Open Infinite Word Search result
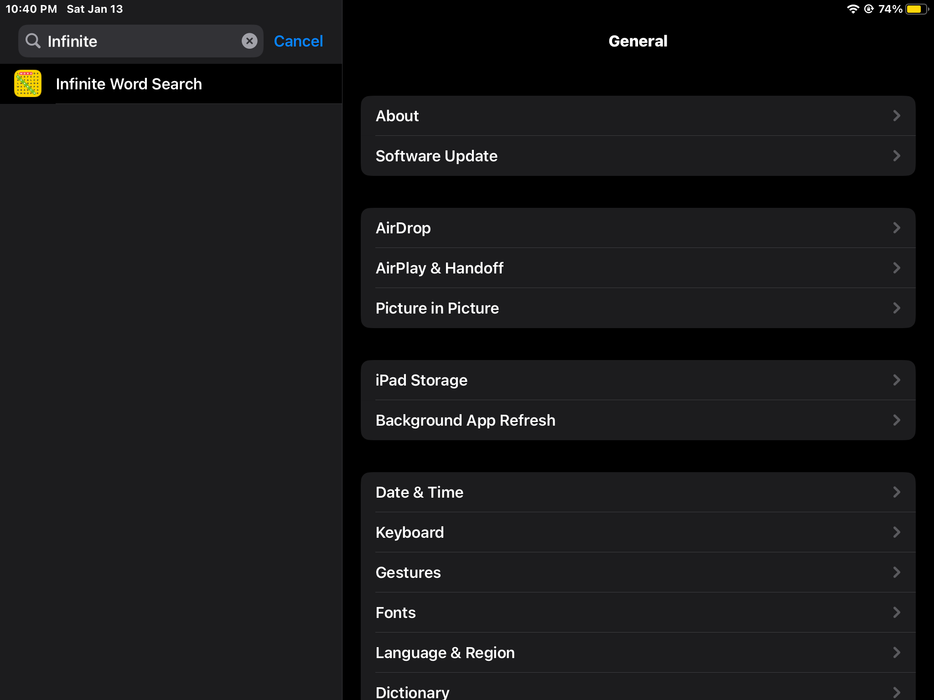This screenshot has height=700, width=934. tap(129, 84)
